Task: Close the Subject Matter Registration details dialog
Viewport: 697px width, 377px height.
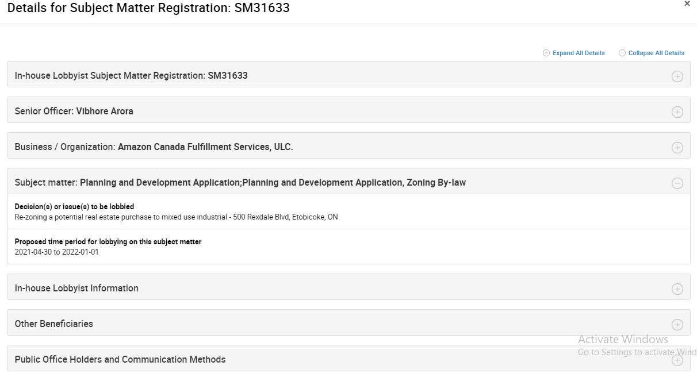Action: [687, 4]
